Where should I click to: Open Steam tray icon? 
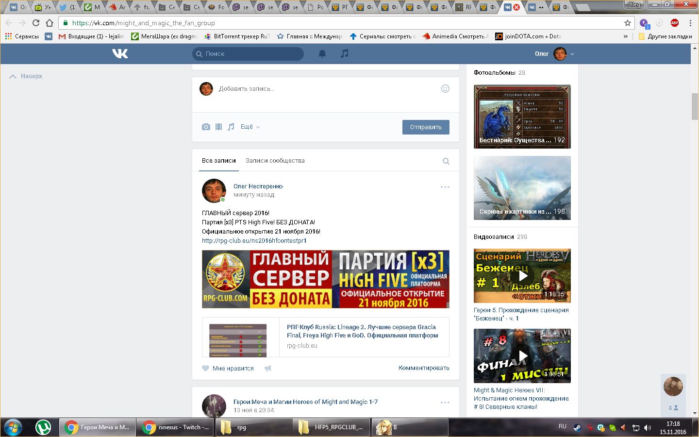[577, 428]
